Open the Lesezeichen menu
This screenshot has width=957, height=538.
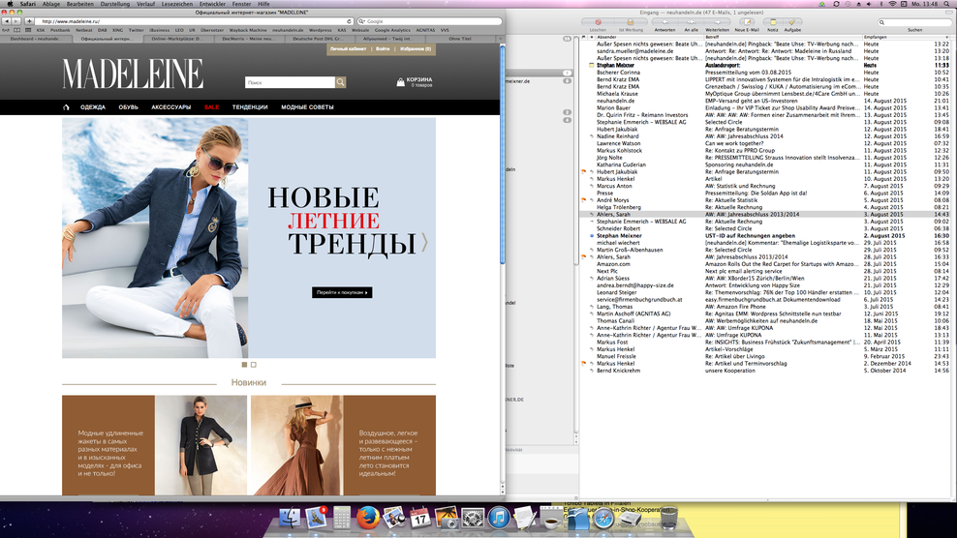pos(177,4)
